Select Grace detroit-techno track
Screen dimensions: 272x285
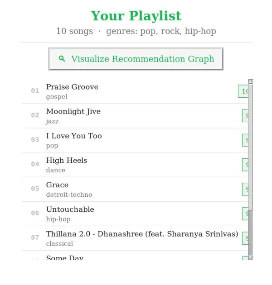[x=135, y=190]
